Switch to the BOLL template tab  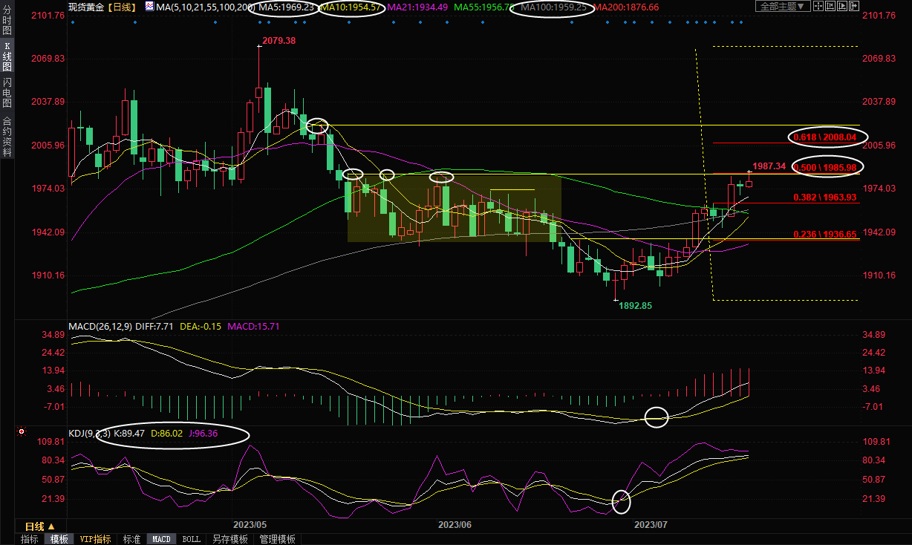pyautogui.click(x=191, y=539)
